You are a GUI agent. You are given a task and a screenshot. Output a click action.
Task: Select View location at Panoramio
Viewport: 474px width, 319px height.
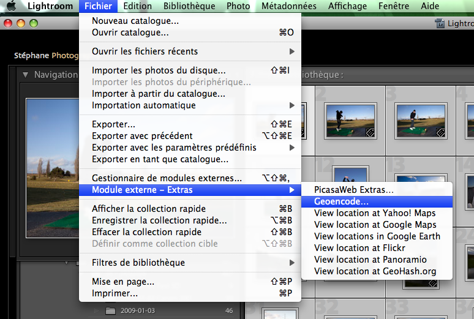(x=377, y=260)
